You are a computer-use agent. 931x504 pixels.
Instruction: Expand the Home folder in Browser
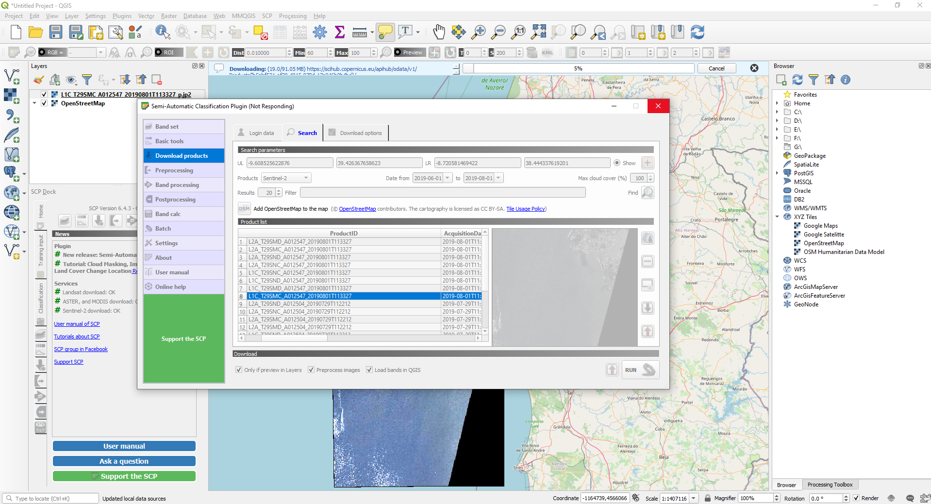(777, 103)
